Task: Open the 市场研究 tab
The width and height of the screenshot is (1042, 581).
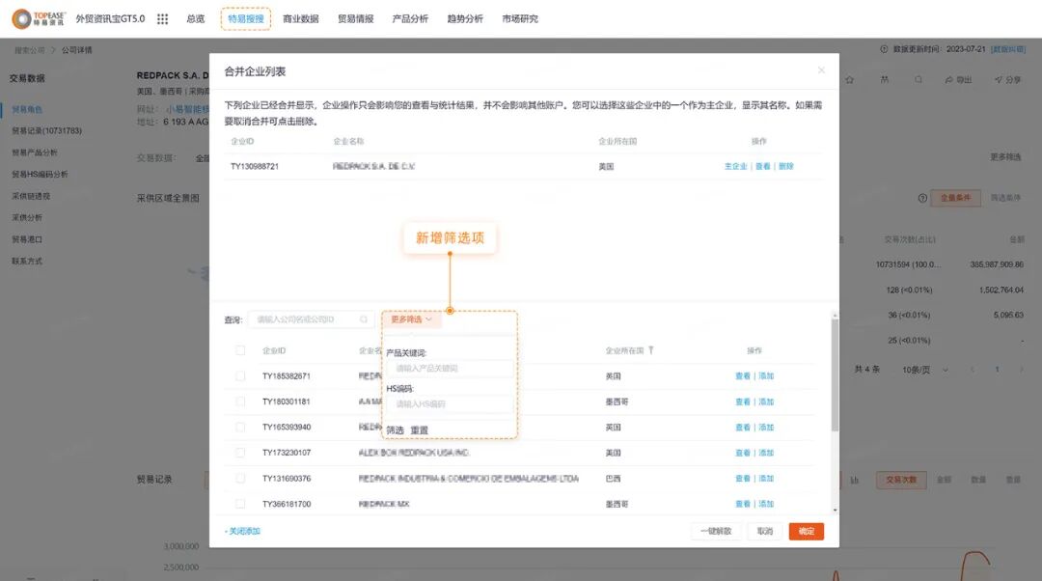Action: 520,18
